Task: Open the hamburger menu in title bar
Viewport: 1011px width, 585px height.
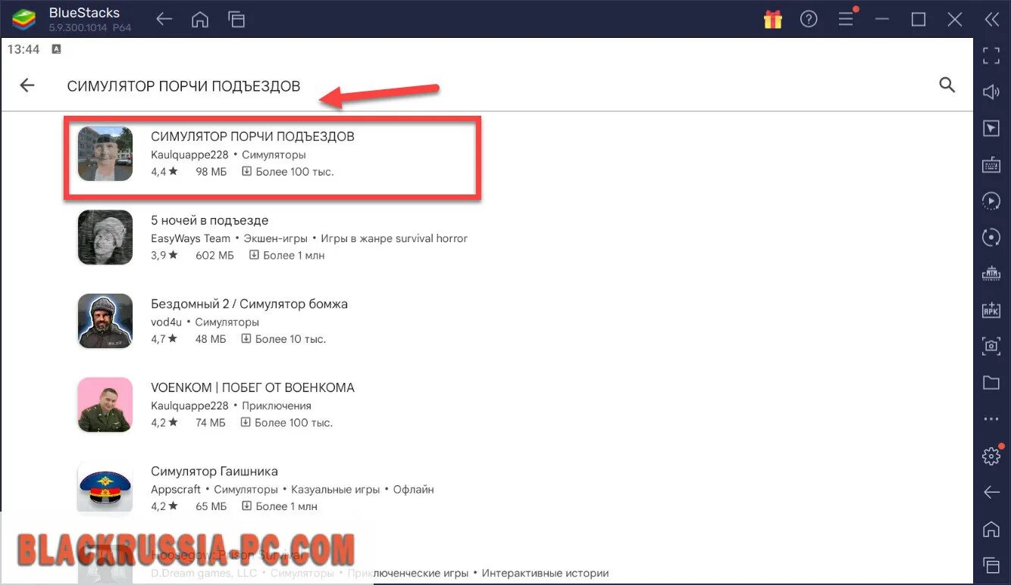Action: click(x=846, y=20)
